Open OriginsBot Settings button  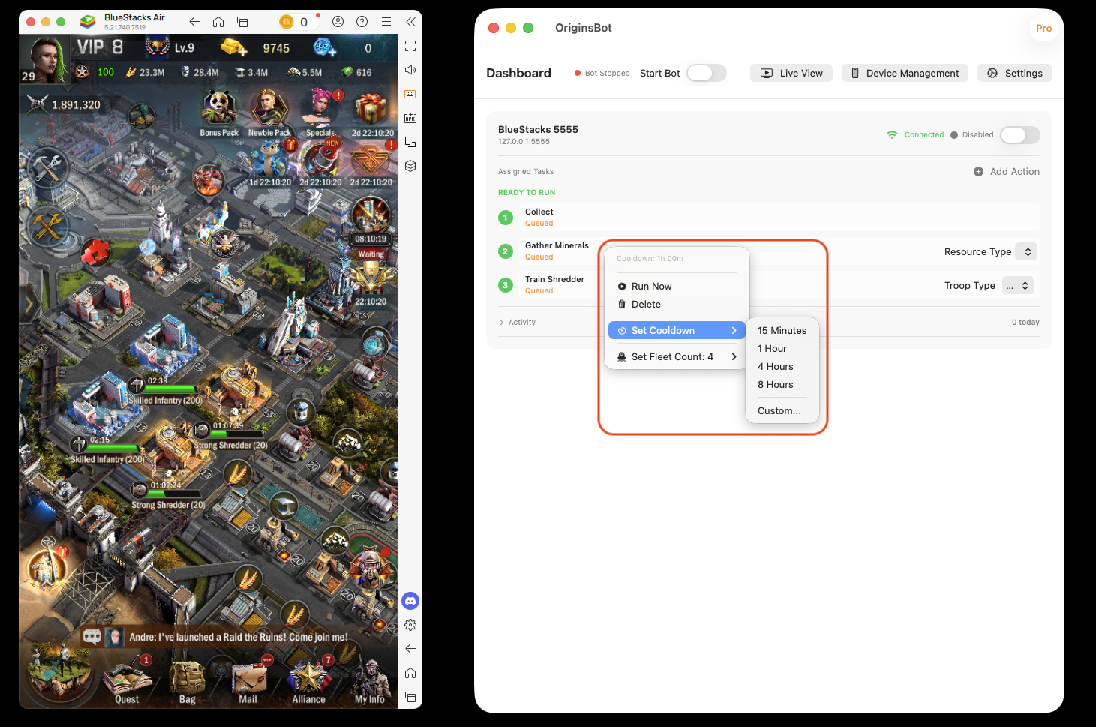point(1015,73)
